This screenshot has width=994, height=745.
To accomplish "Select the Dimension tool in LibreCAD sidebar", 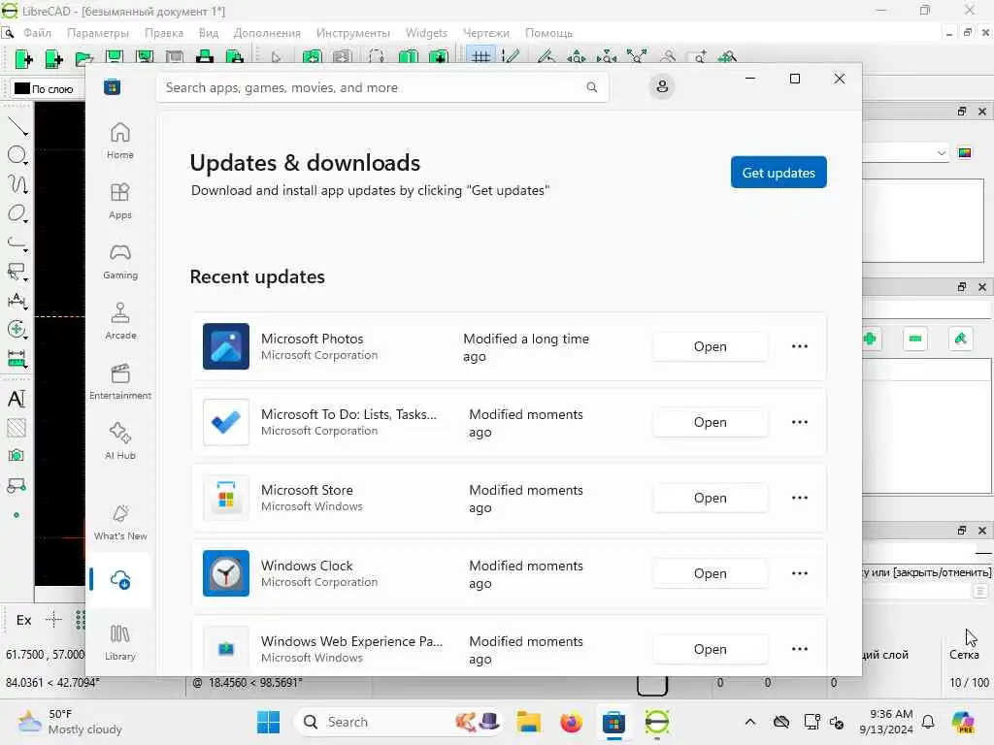I will (x=17, y=301).
